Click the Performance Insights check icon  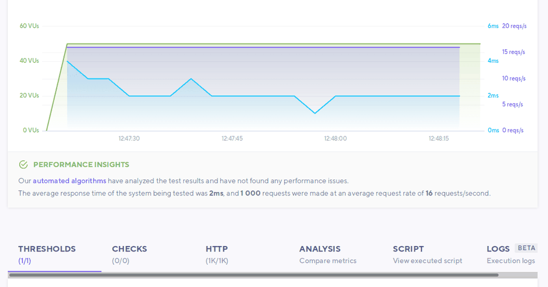click(23, 164)
